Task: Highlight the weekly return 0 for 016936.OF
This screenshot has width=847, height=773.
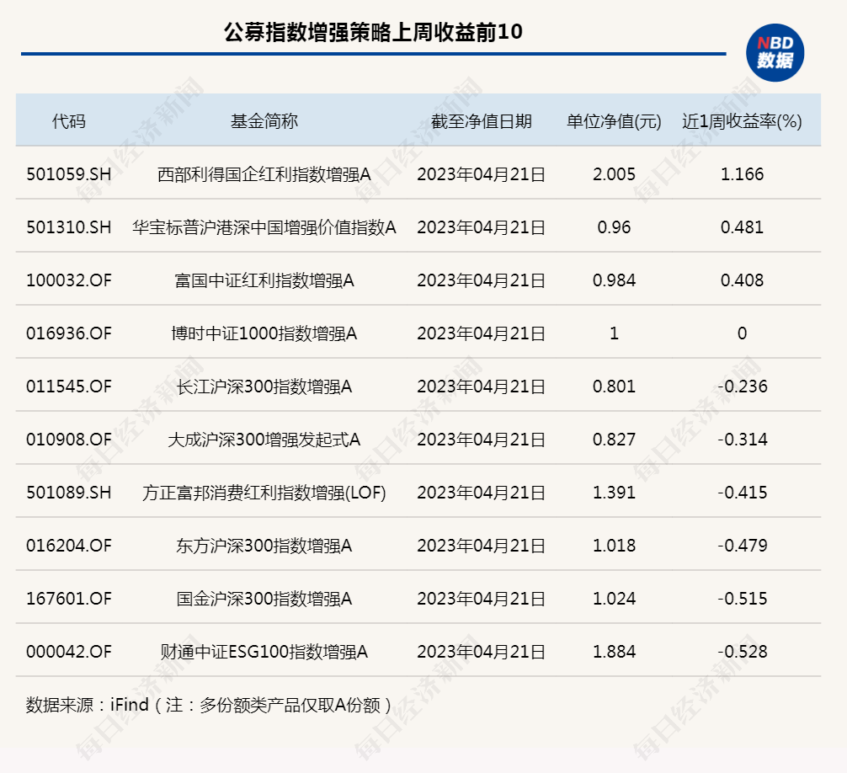Action: point(743,333)
